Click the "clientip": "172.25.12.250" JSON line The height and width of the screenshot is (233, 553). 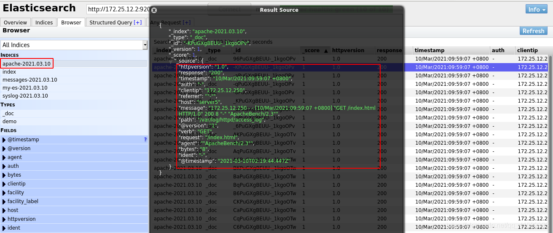pyautogui.click(x=212, y=90)
